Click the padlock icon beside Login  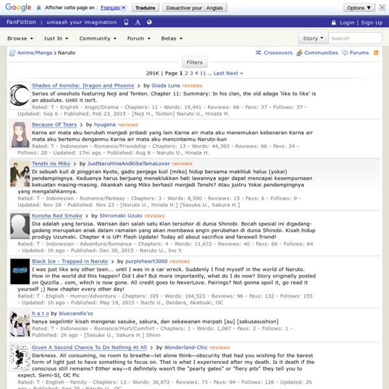point(334,23)
